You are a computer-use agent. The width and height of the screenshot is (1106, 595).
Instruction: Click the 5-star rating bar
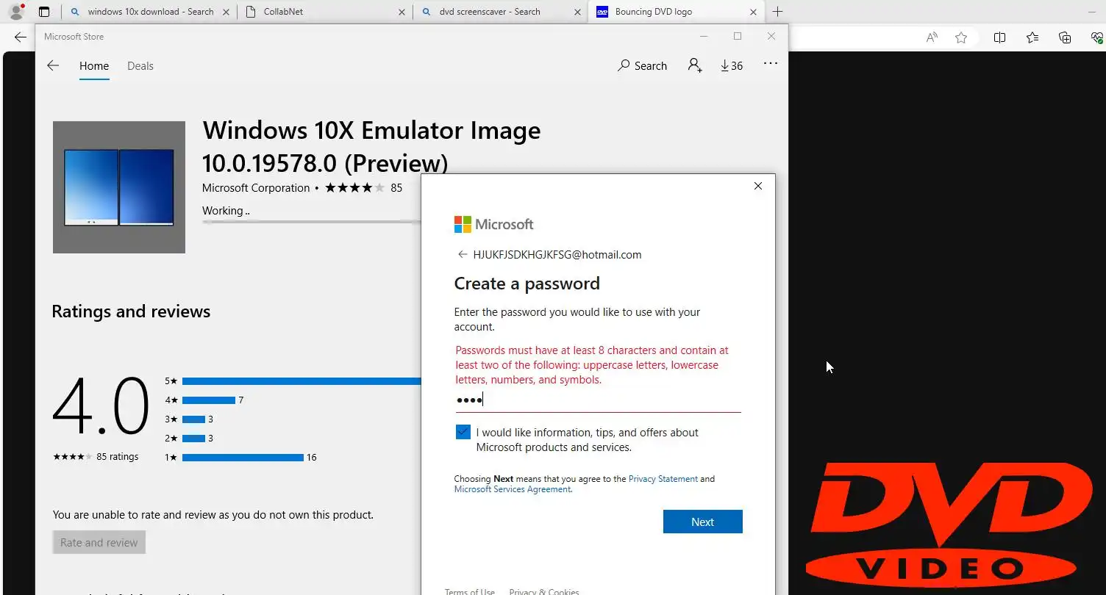click(302, 381)
